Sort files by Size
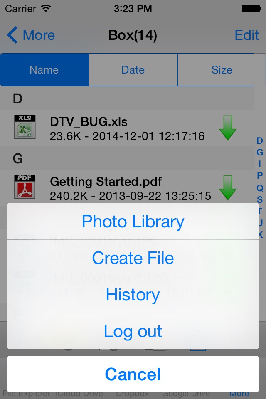Viewport: 266px width, 399px height. 222,70
